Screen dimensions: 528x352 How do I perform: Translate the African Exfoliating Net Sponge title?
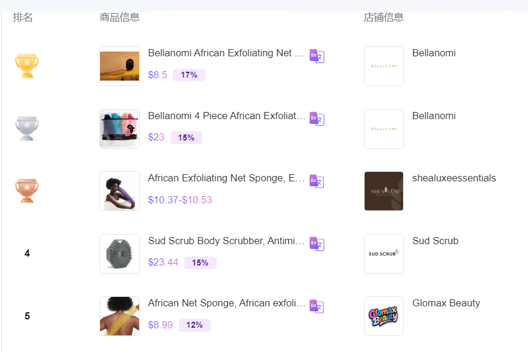point(317,181)
